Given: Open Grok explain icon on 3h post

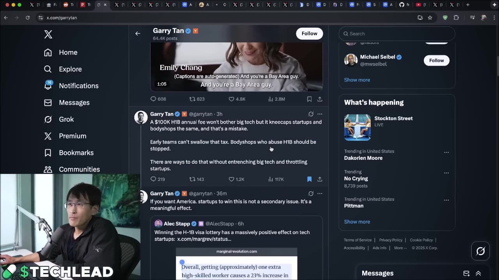Looking at the screenshot, I should click(311, 114).
